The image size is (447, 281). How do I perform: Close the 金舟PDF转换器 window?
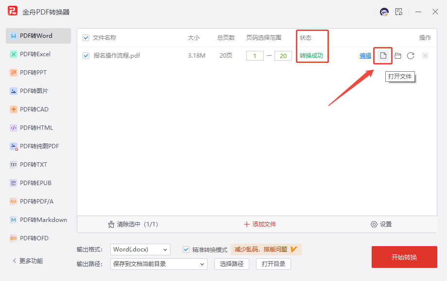pos(435,12)
